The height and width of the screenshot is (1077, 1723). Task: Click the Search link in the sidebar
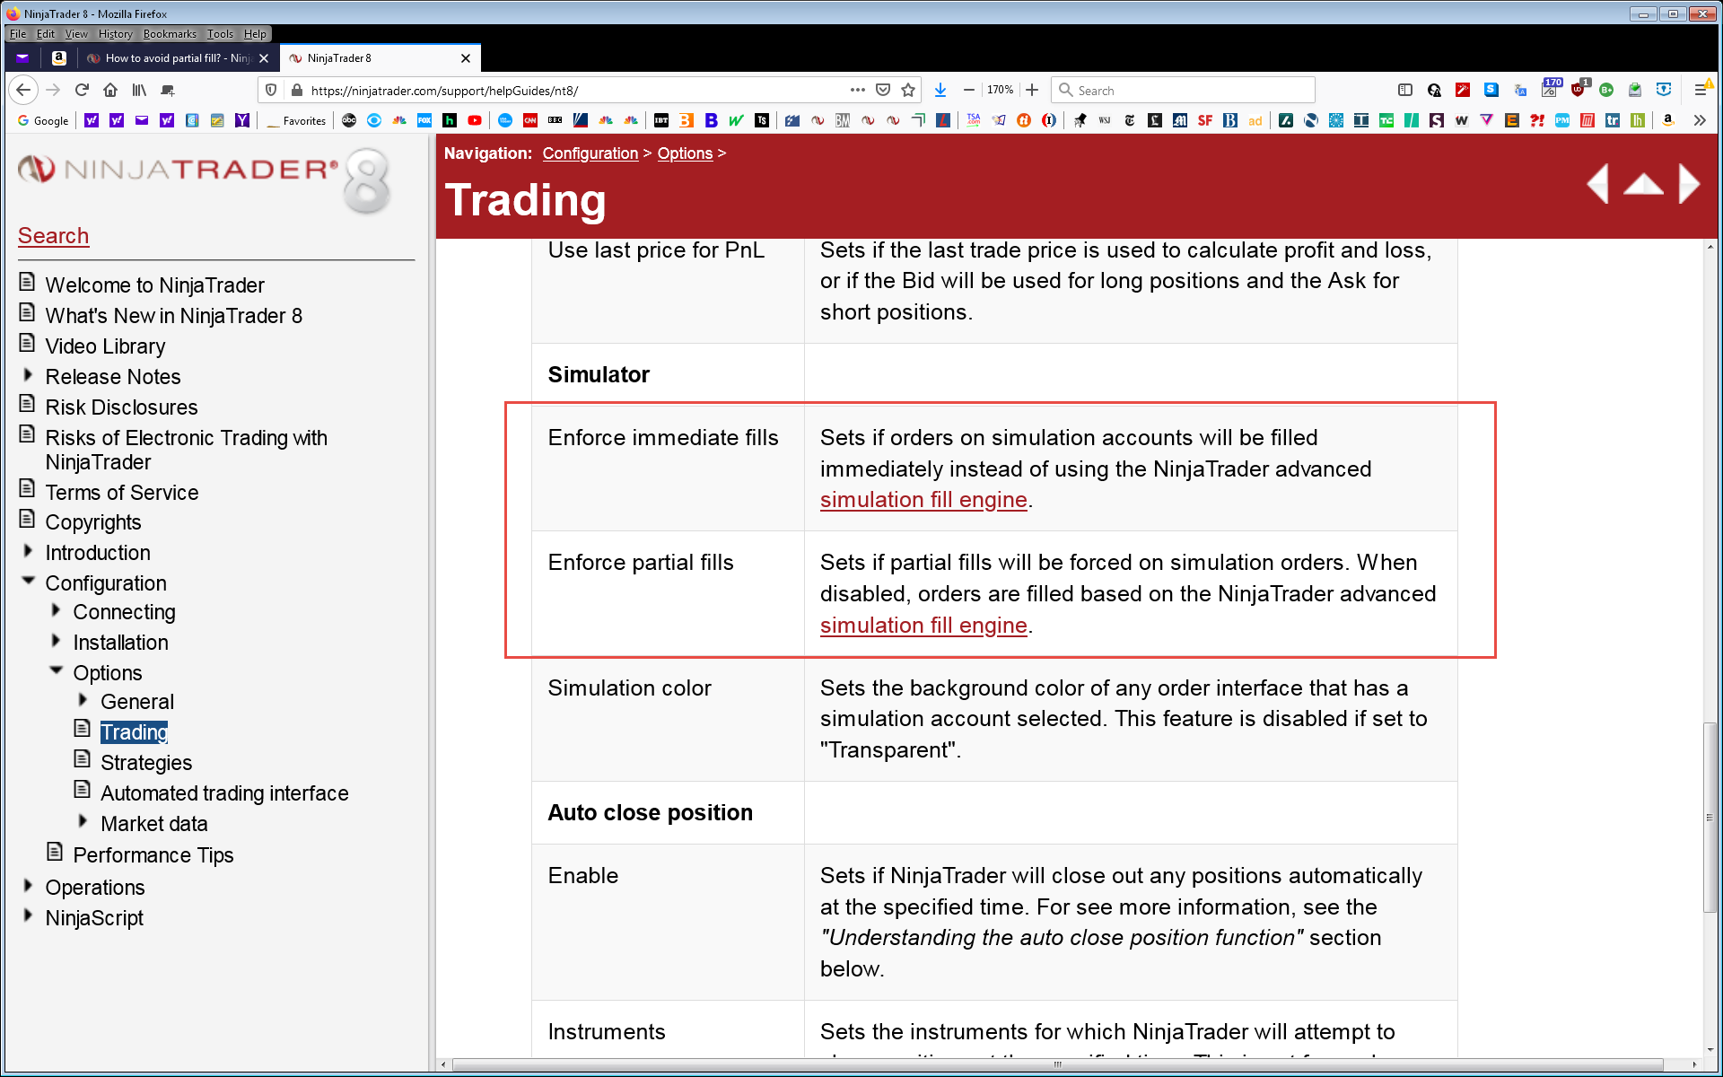(53, 236)
